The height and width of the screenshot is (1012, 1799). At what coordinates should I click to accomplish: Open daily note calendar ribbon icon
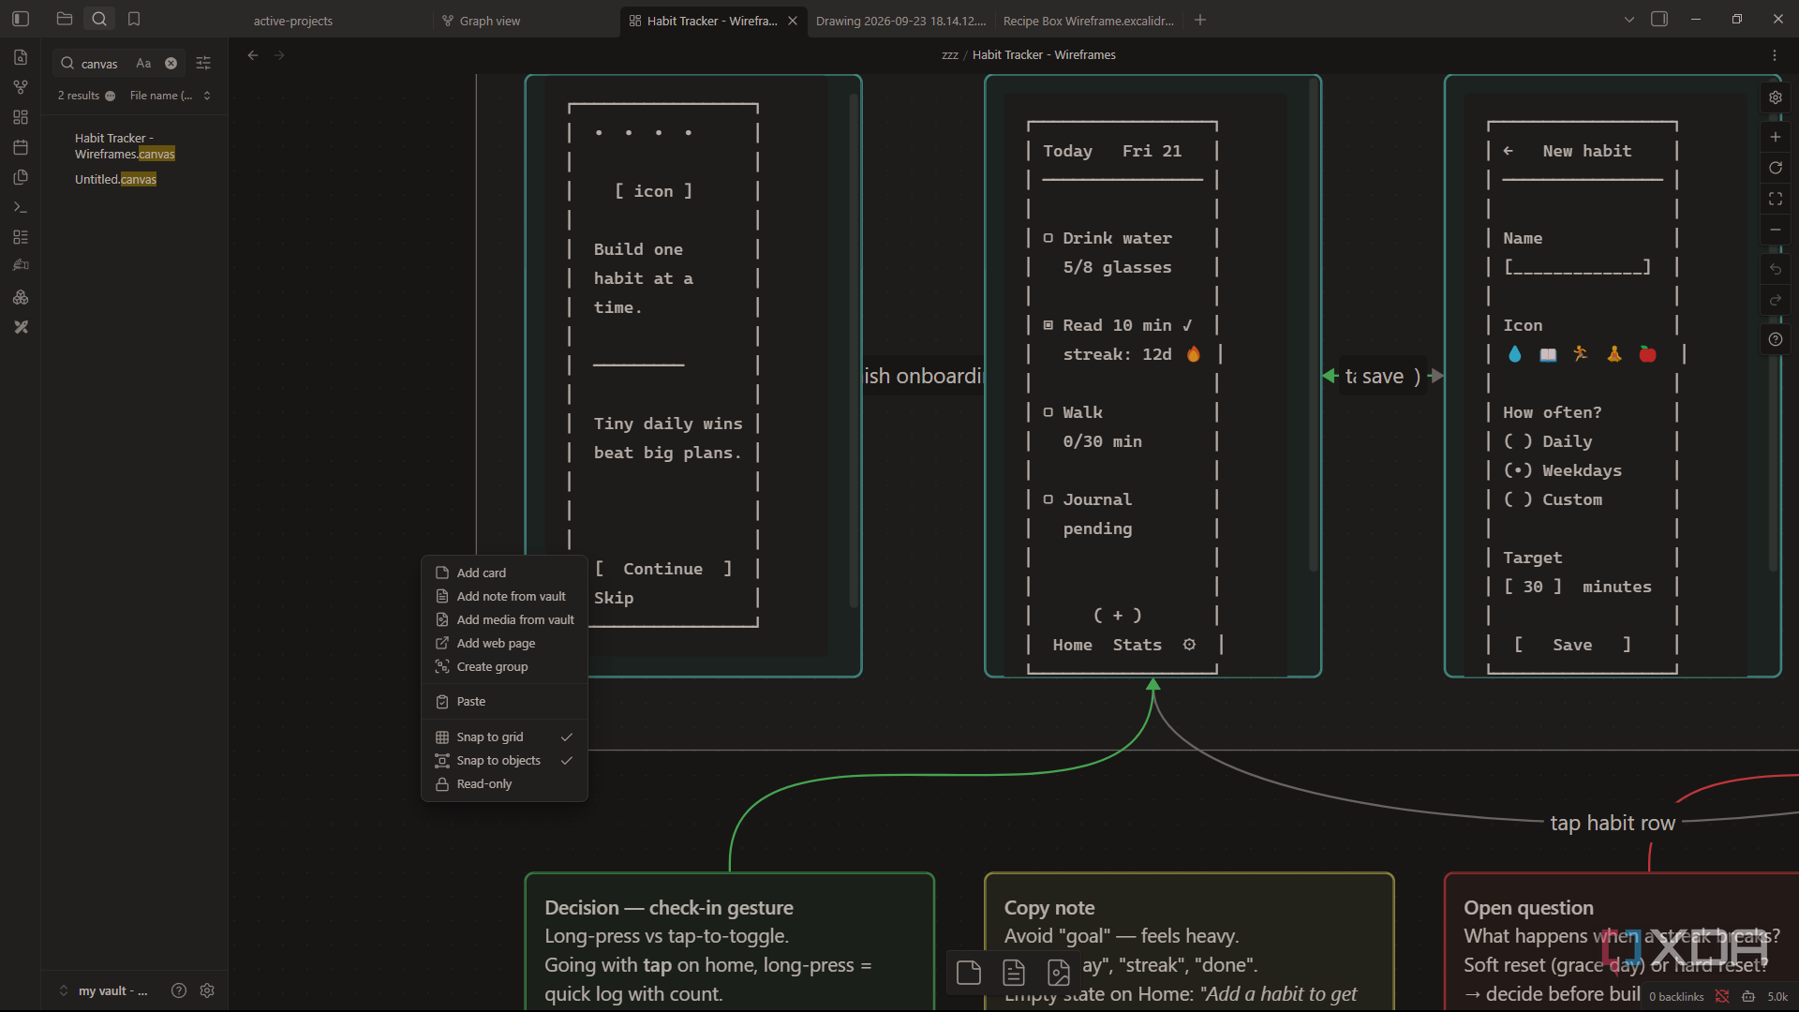coord(21,147)
